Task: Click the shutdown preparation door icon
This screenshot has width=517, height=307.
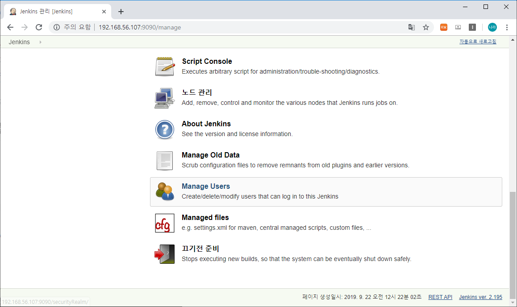Action: tap(165, 254)
